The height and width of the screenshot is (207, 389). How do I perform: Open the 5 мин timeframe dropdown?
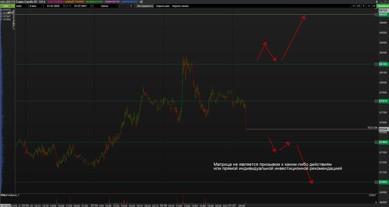point(36,6)
